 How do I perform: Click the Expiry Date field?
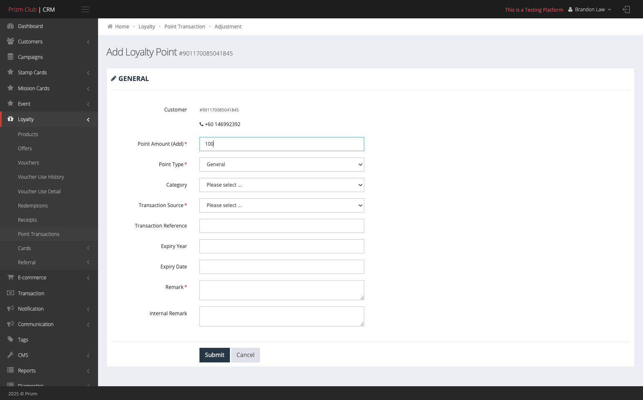pos(282,267)
